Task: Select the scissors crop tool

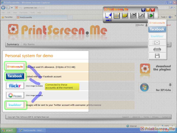Action: point(133,15)
